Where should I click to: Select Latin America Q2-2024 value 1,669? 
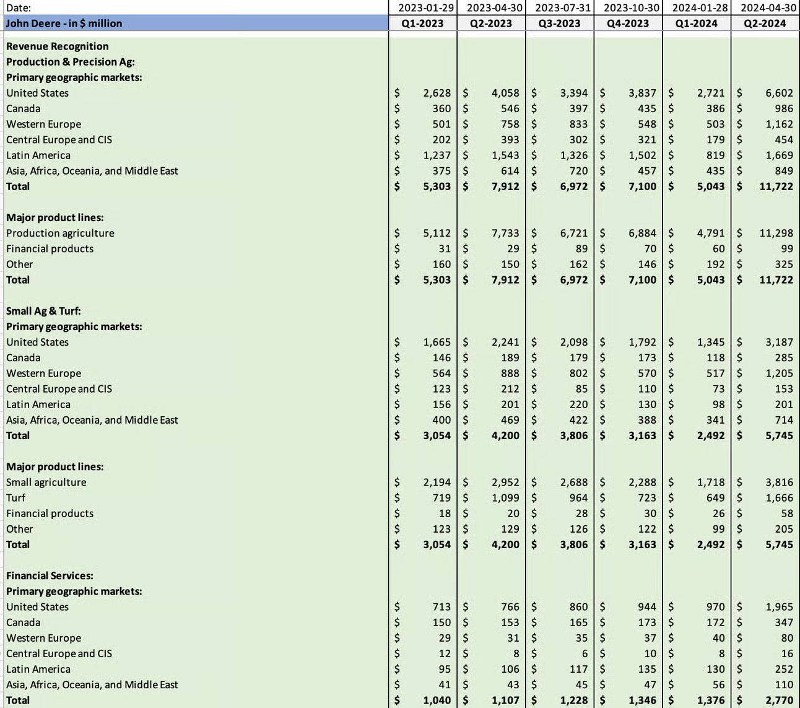coord(779,155)
